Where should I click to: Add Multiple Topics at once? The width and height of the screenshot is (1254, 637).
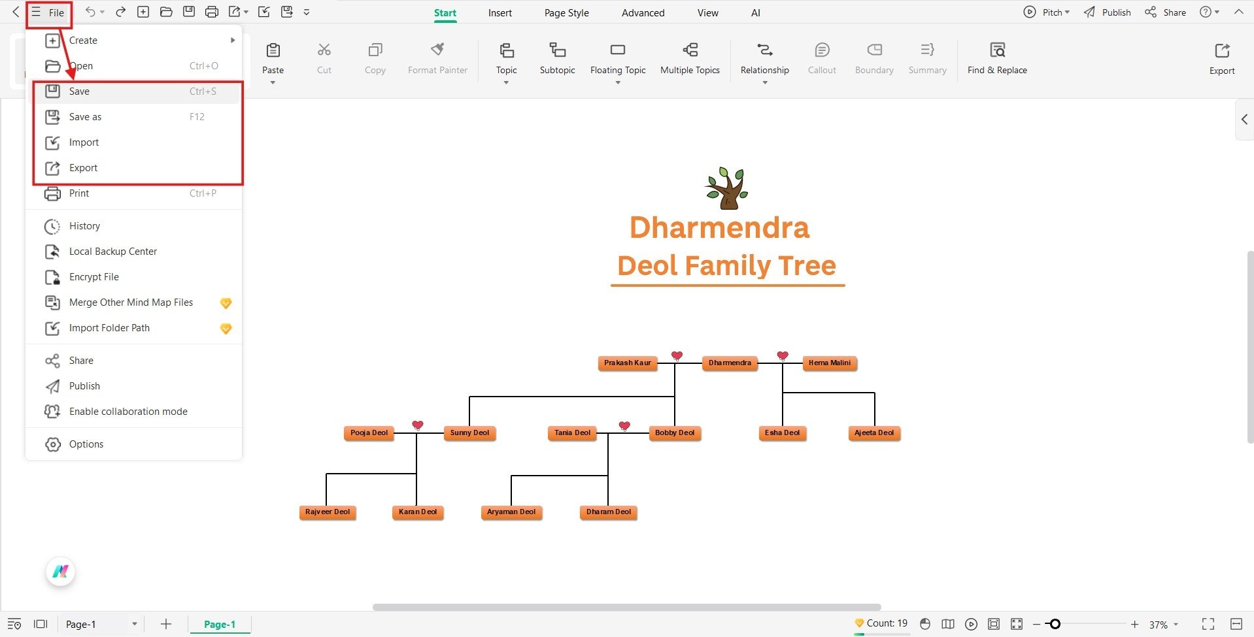(x=690, y=59)
